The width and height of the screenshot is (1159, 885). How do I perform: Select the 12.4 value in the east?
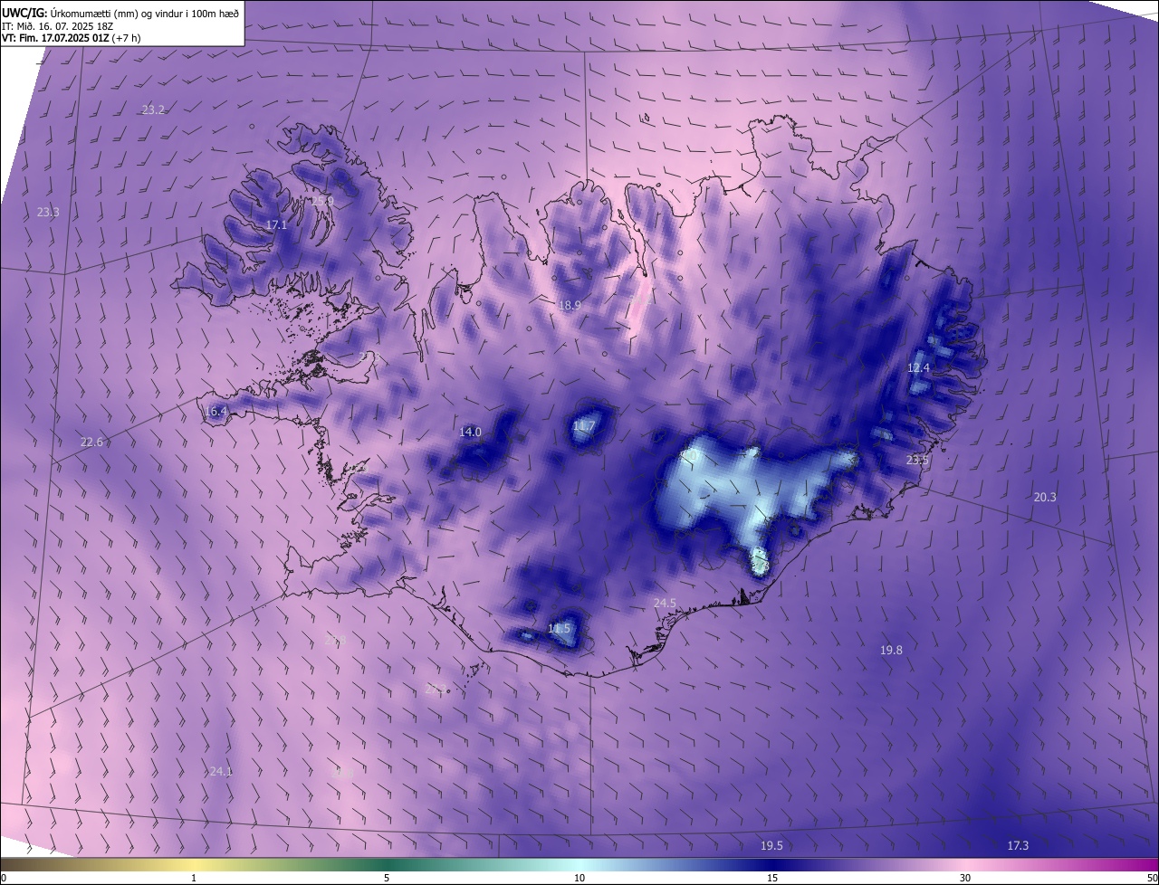(918, 367)
